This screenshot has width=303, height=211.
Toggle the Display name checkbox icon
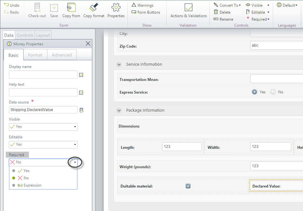[x=81, y=75]
